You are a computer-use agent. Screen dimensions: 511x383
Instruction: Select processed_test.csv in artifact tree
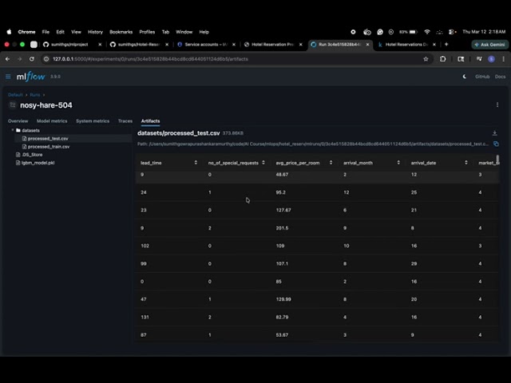tap(48, 138)
